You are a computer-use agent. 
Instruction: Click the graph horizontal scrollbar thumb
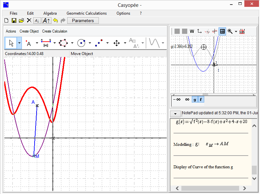click(205, 95)
